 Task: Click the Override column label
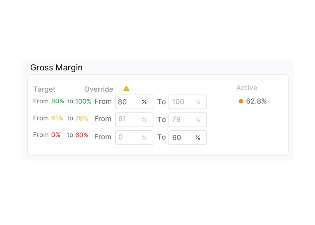[99, 89]
